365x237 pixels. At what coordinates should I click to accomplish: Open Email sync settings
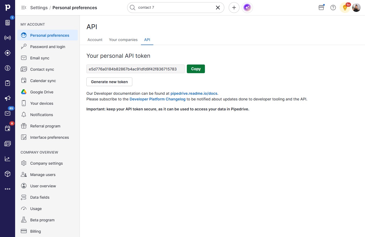click(48, 58)
